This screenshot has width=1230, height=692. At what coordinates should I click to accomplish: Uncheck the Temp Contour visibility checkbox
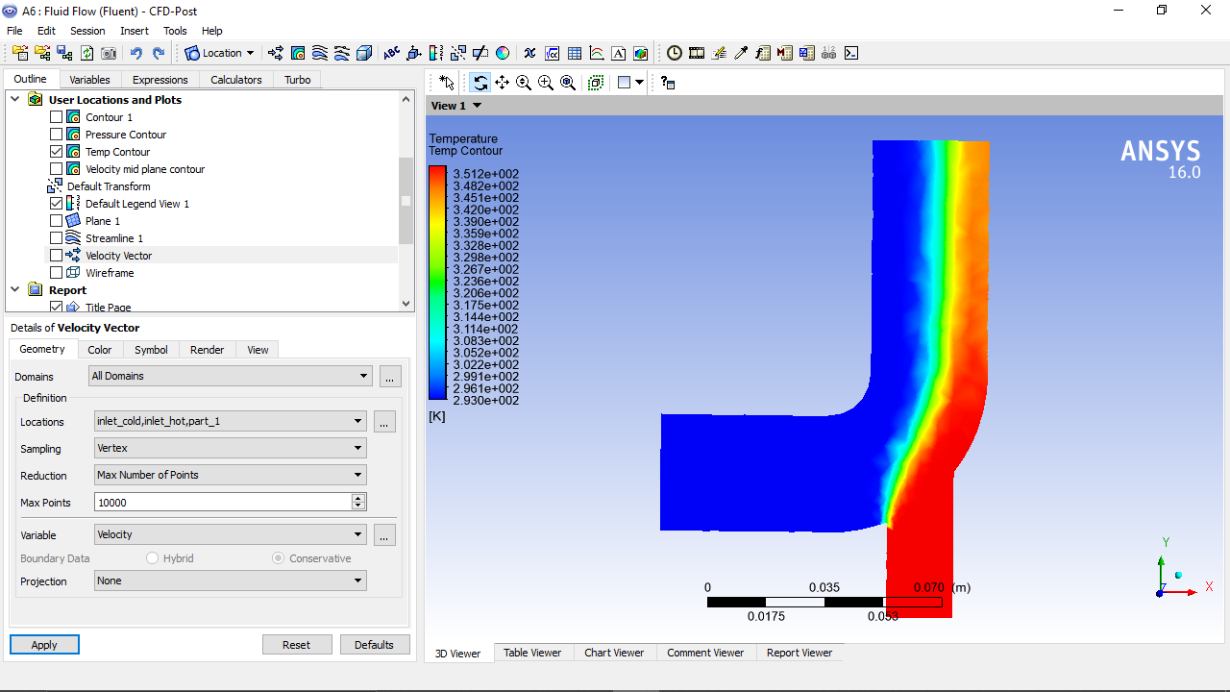pyautogui.click(x=56, y=152)
